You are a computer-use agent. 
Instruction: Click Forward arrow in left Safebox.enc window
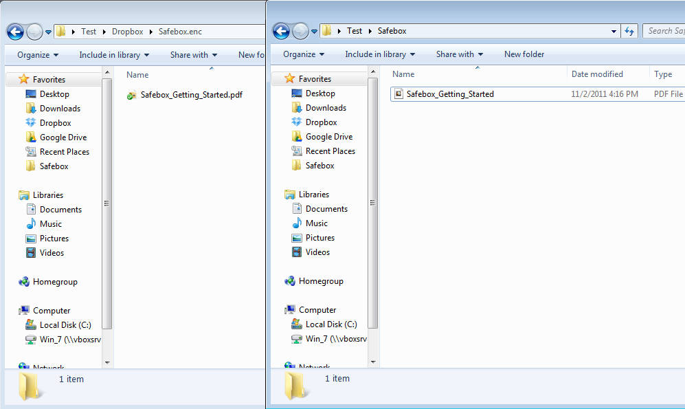coord(34,32)
